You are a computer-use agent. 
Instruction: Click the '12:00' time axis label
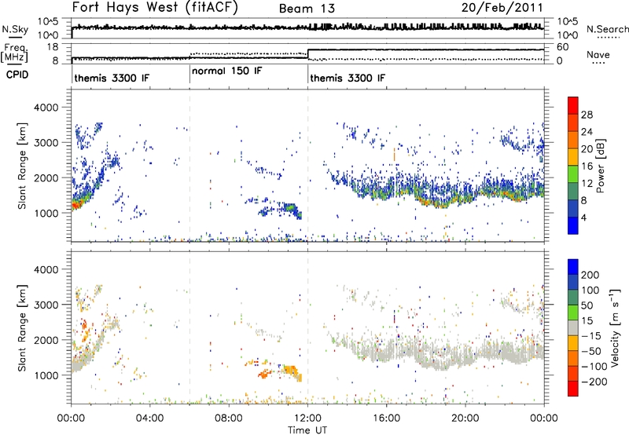click(307, 419)
